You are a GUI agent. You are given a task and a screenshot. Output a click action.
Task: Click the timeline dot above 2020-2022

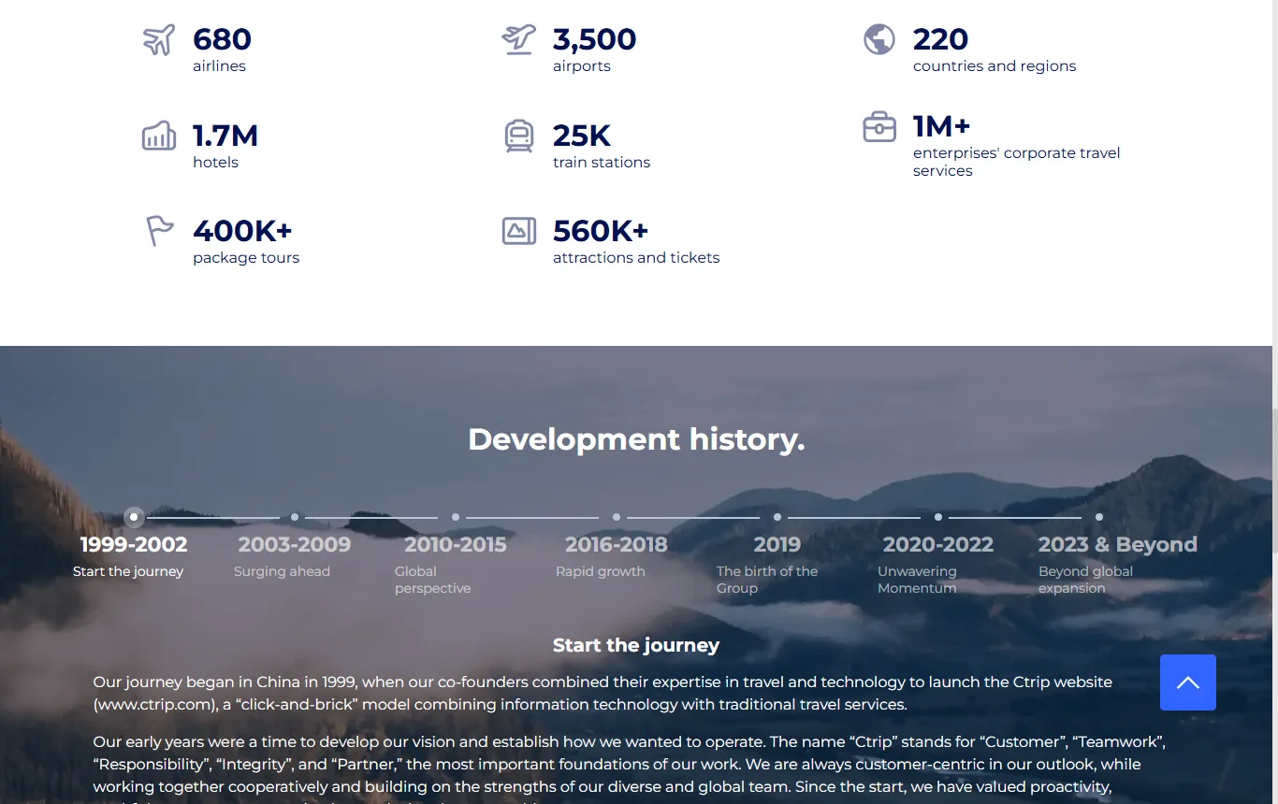pyautogui.click(x=938, y=517)
